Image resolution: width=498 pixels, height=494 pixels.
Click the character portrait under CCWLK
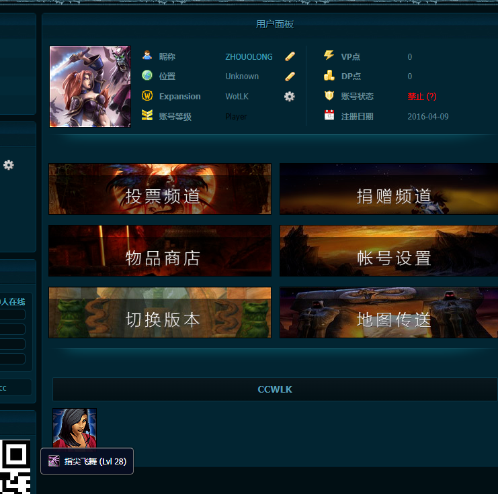click(75, 428)
